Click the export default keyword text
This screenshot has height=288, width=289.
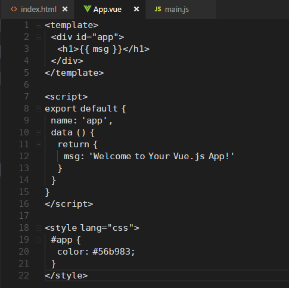(x=81, y=109)
